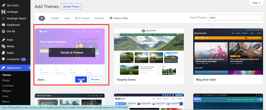Image resolution: width=266 pixels, height=110 pixels.
Task: Open the Best AI Content Writer theme thumbnail
Action: tap(70, 102)
